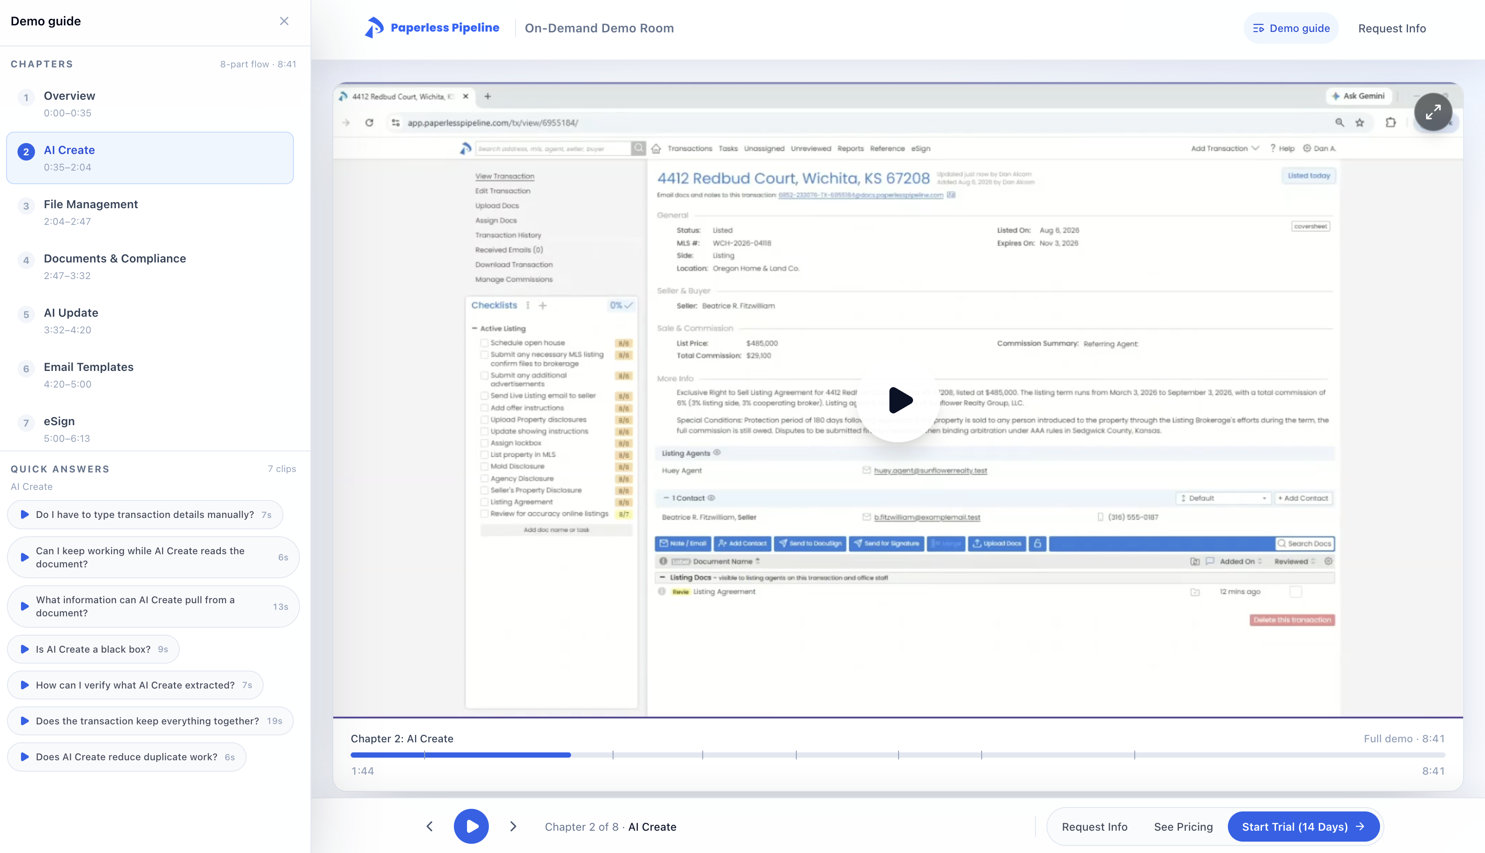Click the home icon in the app navbar

click(656, 149)
